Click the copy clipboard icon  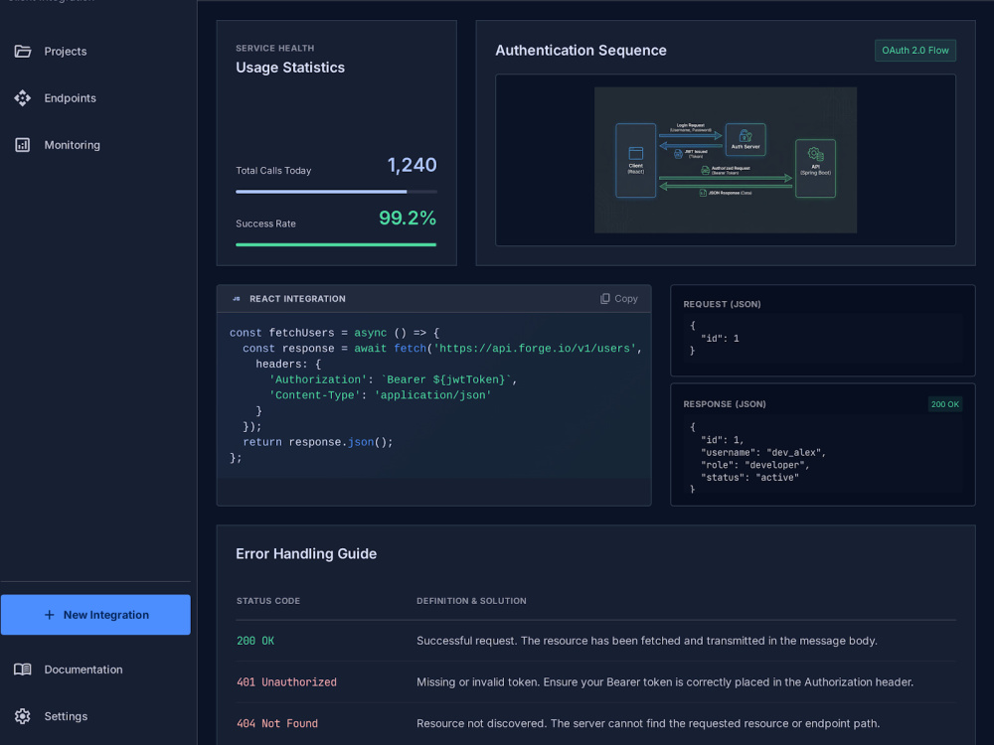click(x=604, y=298)
